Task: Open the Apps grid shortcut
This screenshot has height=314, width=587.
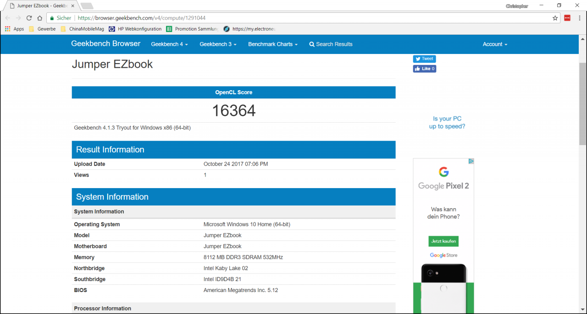Action: 14,29
